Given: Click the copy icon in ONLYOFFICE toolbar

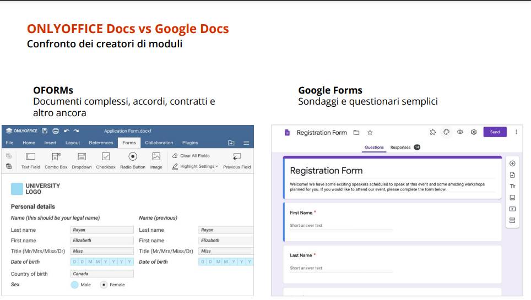Looking at the screenshot, I should [x=9, y=156].
